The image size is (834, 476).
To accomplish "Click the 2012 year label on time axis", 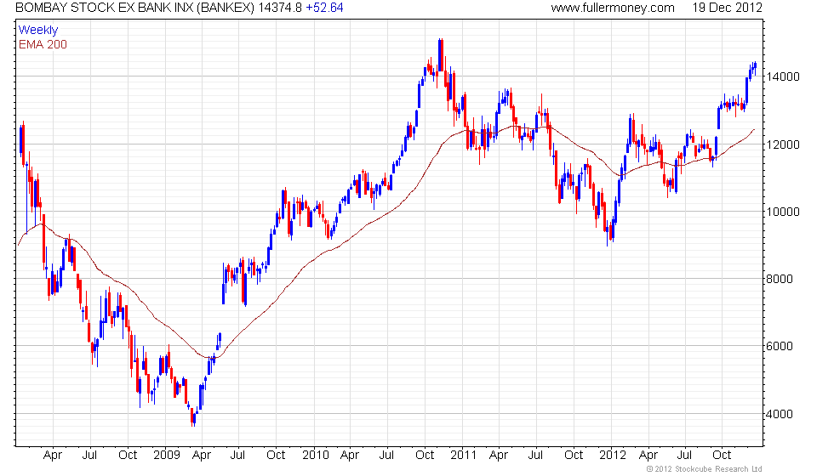I will (612, 456).
